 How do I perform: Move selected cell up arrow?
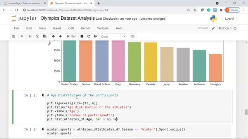coord(53,36)
